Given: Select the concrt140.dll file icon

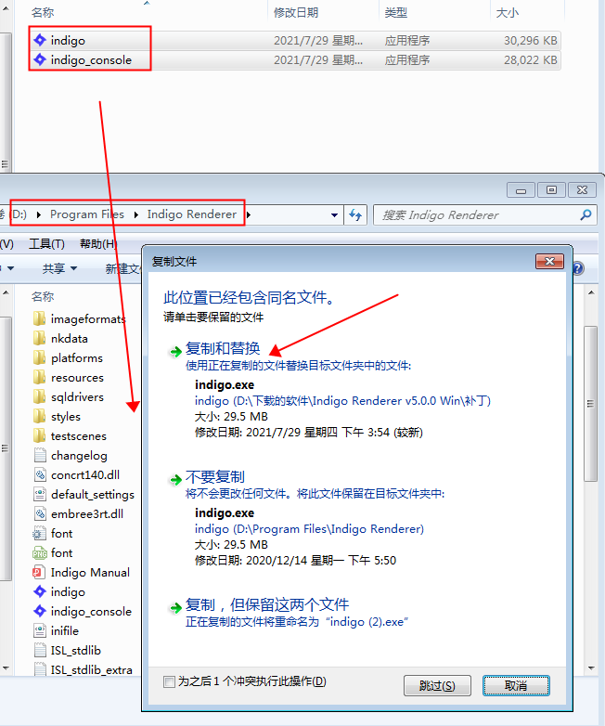Looking at the screenshot, I should (40, 475).
